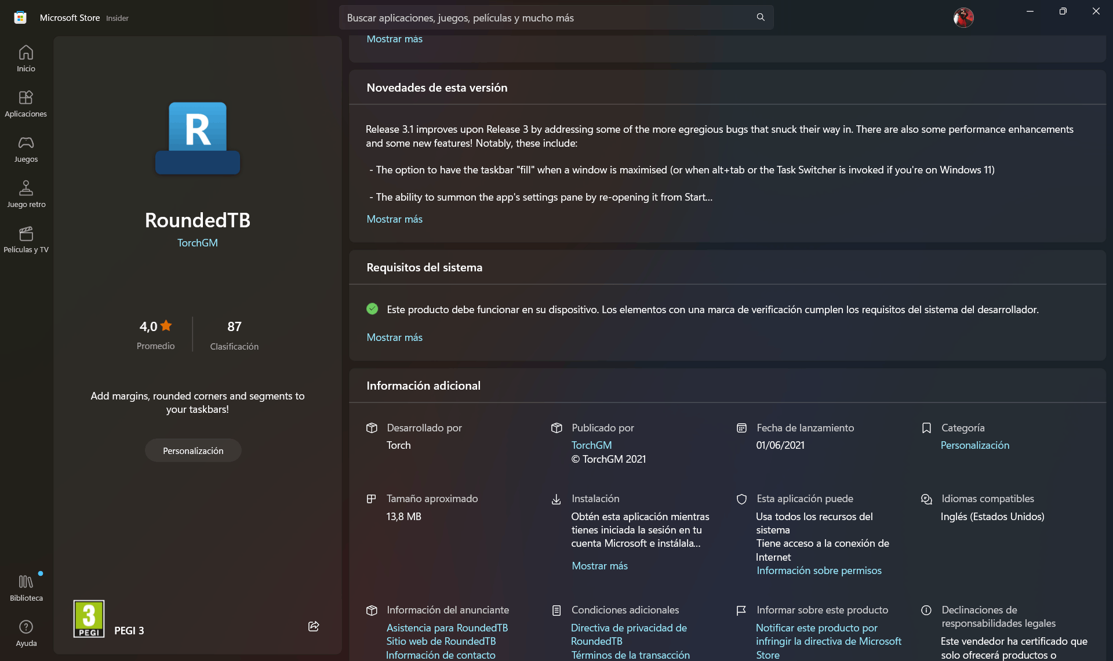Click the search magnifier icon
Image resolution: width=1113 pixels, height=661 pixels.
pos(761,17)
